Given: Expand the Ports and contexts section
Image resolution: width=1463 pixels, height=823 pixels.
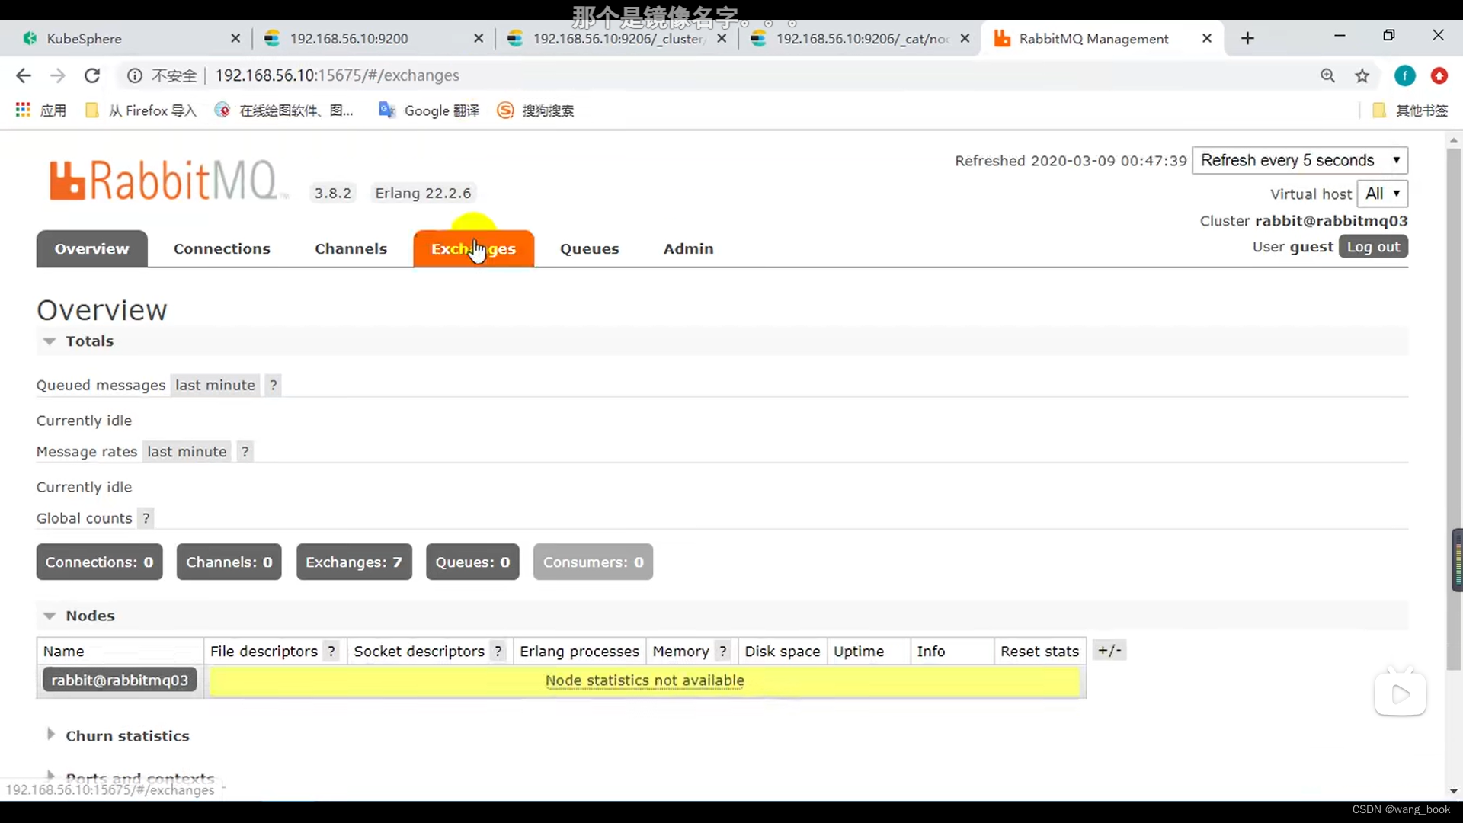Looking at the screenshot, I should pyautogui.click(x=50, y=776).
